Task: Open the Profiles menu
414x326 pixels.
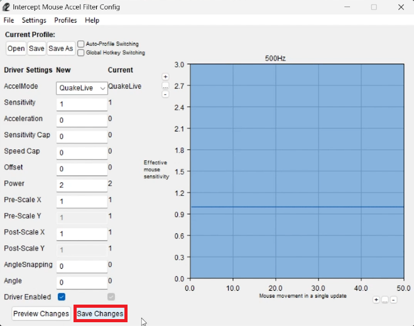Action: [x=65, y=20]
